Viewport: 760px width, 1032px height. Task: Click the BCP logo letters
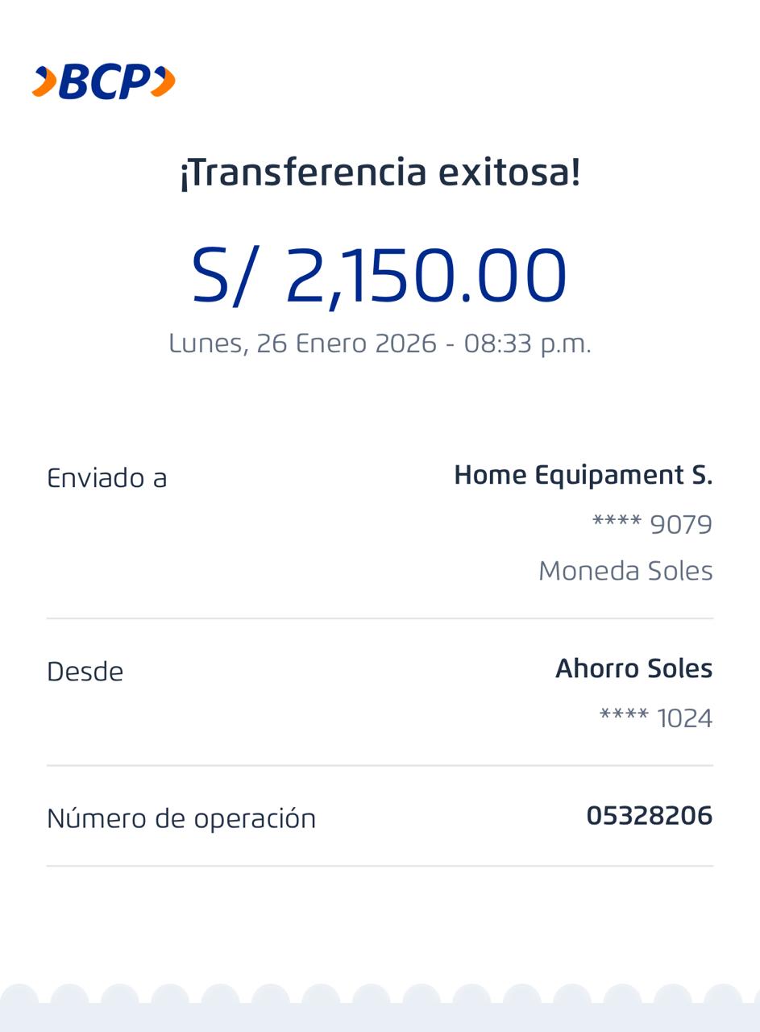(x=105, y=82)
